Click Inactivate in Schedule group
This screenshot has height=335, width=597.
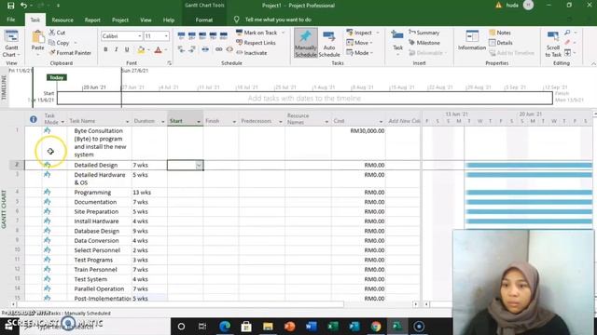click(x=251, y=53)
